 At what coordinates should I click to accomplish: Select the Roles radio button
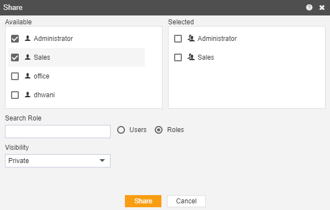[x=159, y=130]
